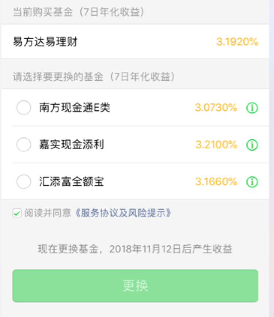This screenshot has height=317, width=274.
Task: Click the 嘉实现金添利 fund name
Action: coord(72,144)
